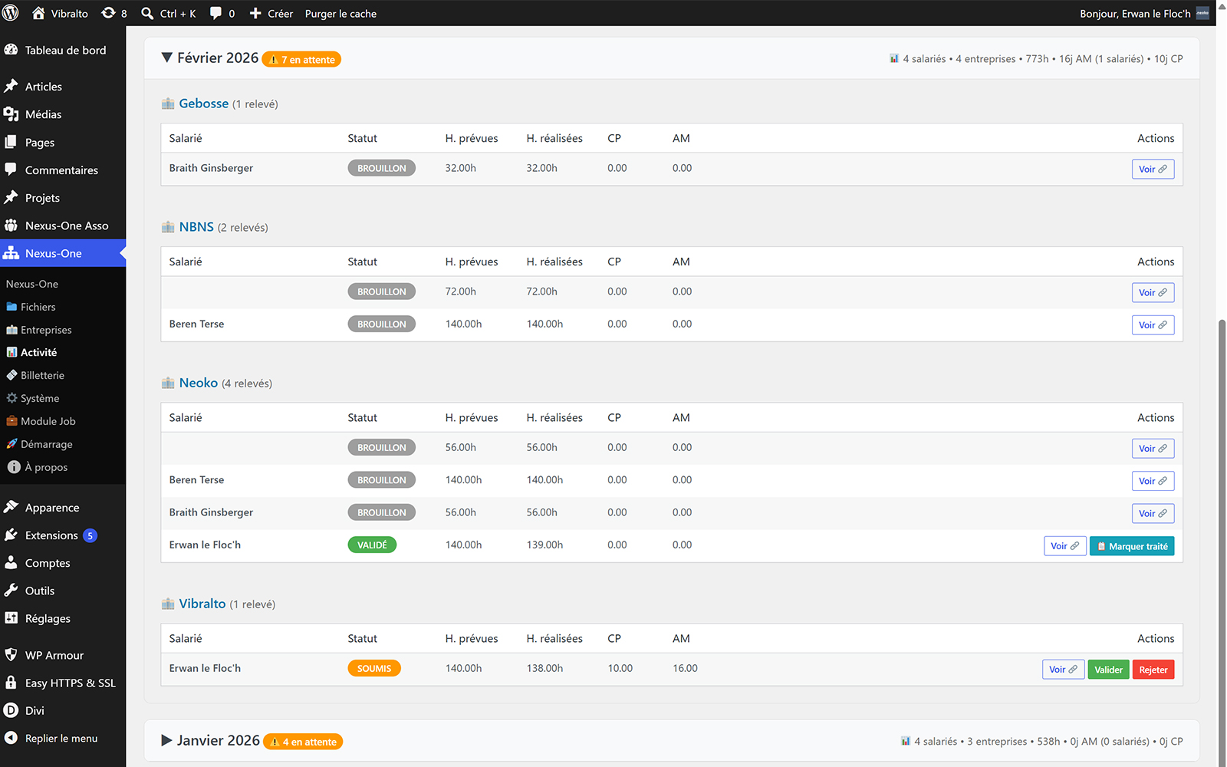Click Voir for Braith Ginsberger in Neoko
1227x767 pixels.
click(1153, 513)
